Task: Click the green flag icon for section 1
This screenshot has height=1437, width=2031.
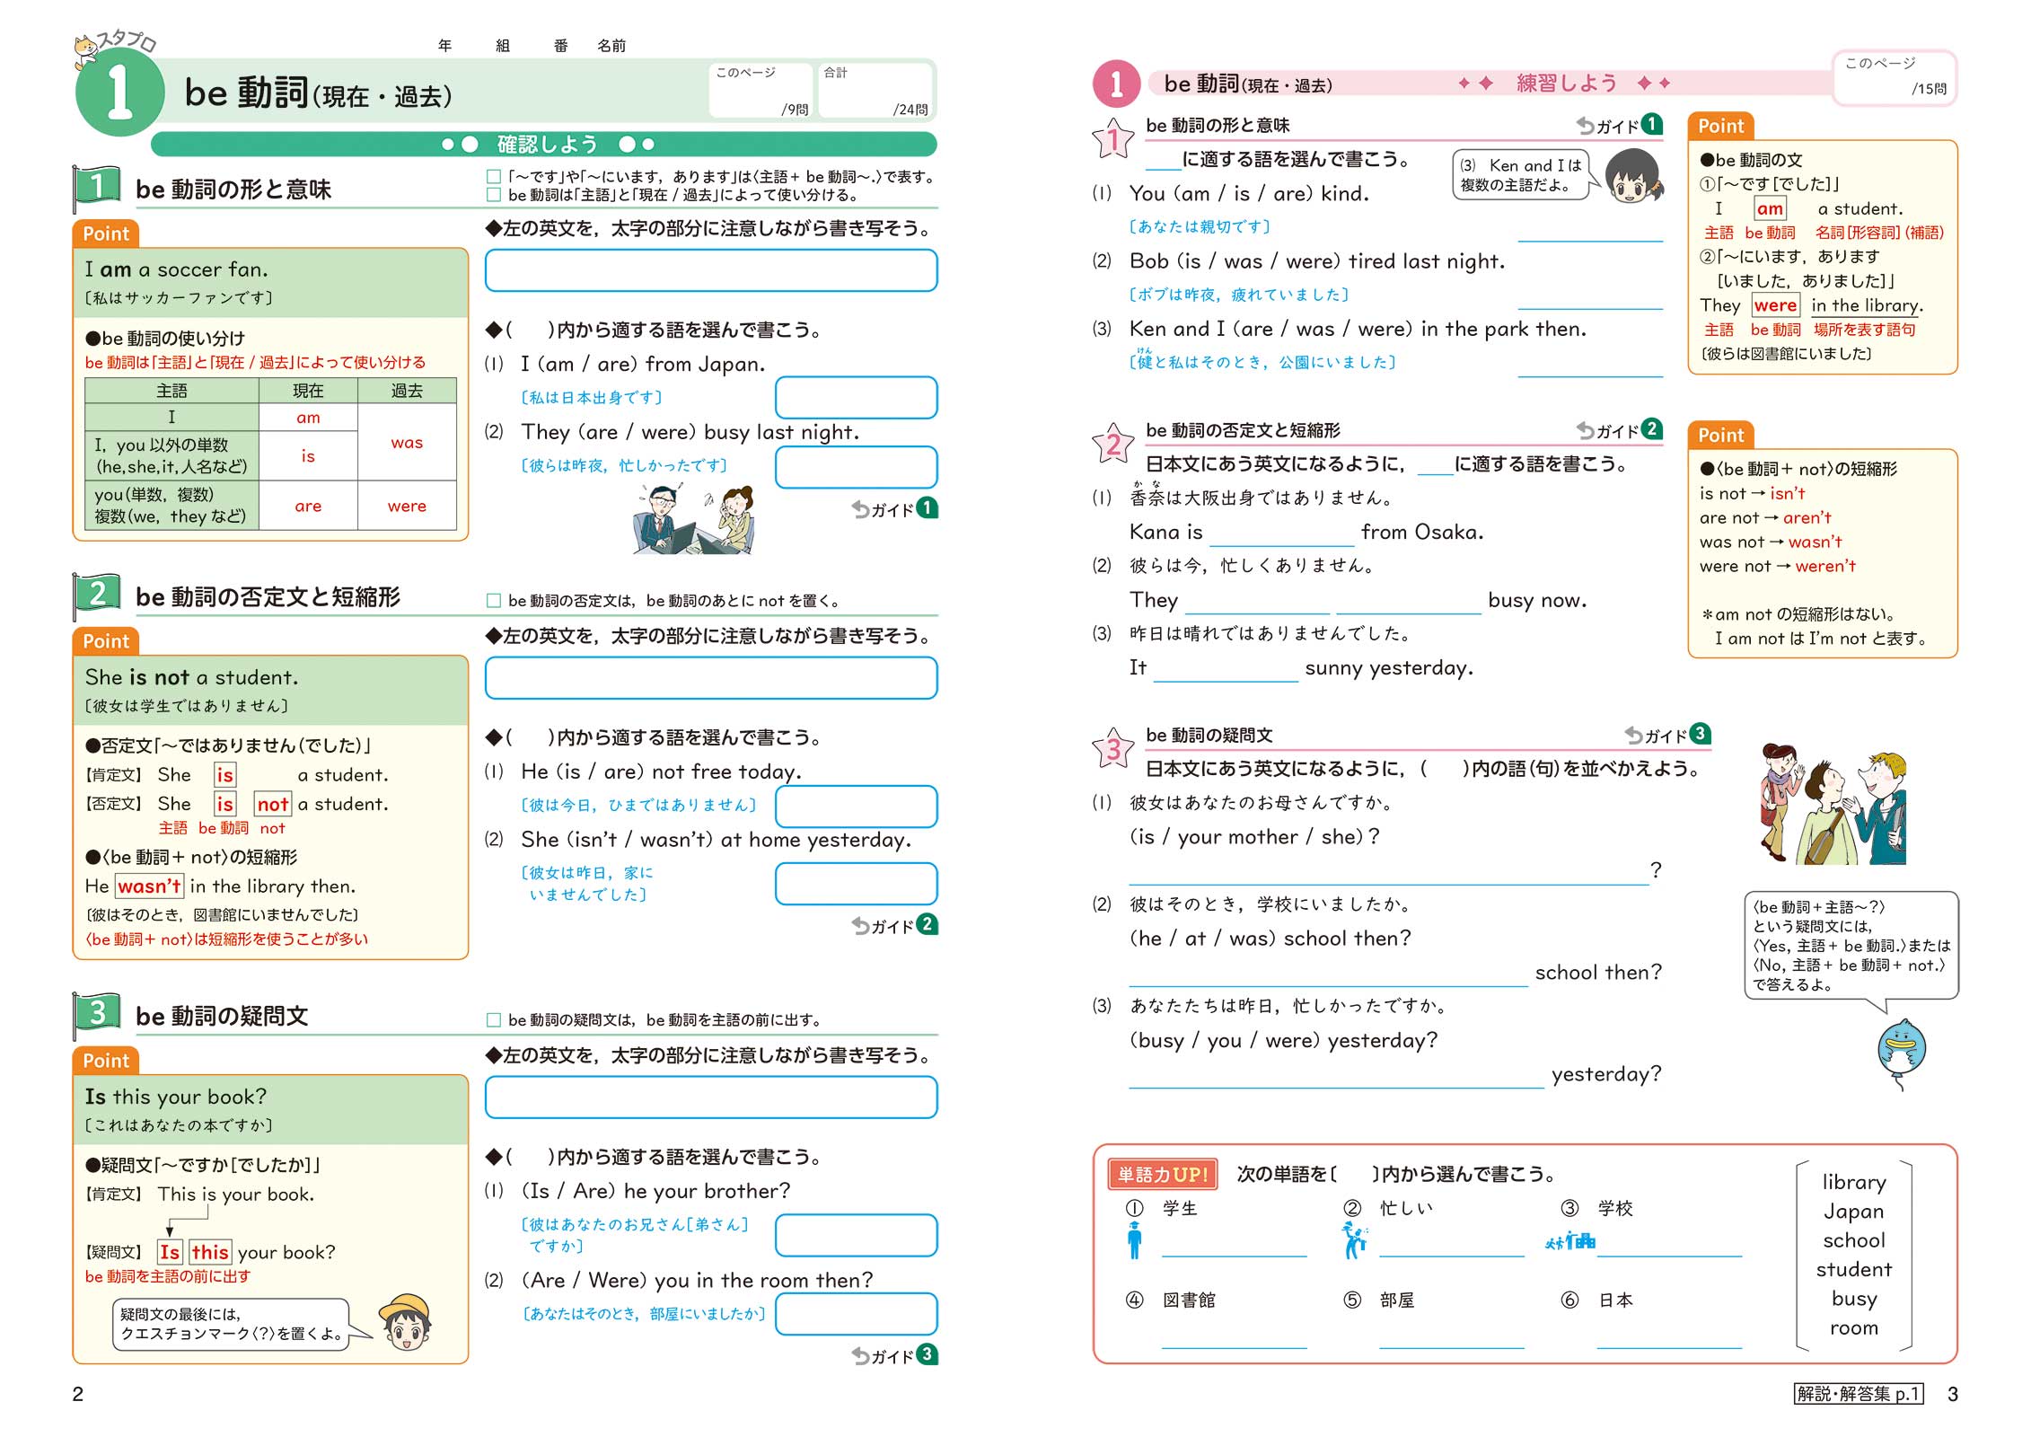Action: (96, 188)
